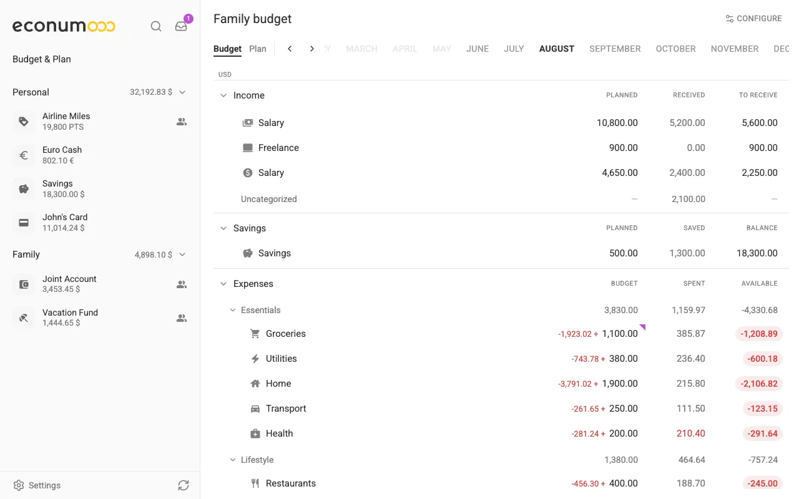The width and height of the screenshot is (799, 499).
Task: Go to previous month arrow
Action: (290, 49)
